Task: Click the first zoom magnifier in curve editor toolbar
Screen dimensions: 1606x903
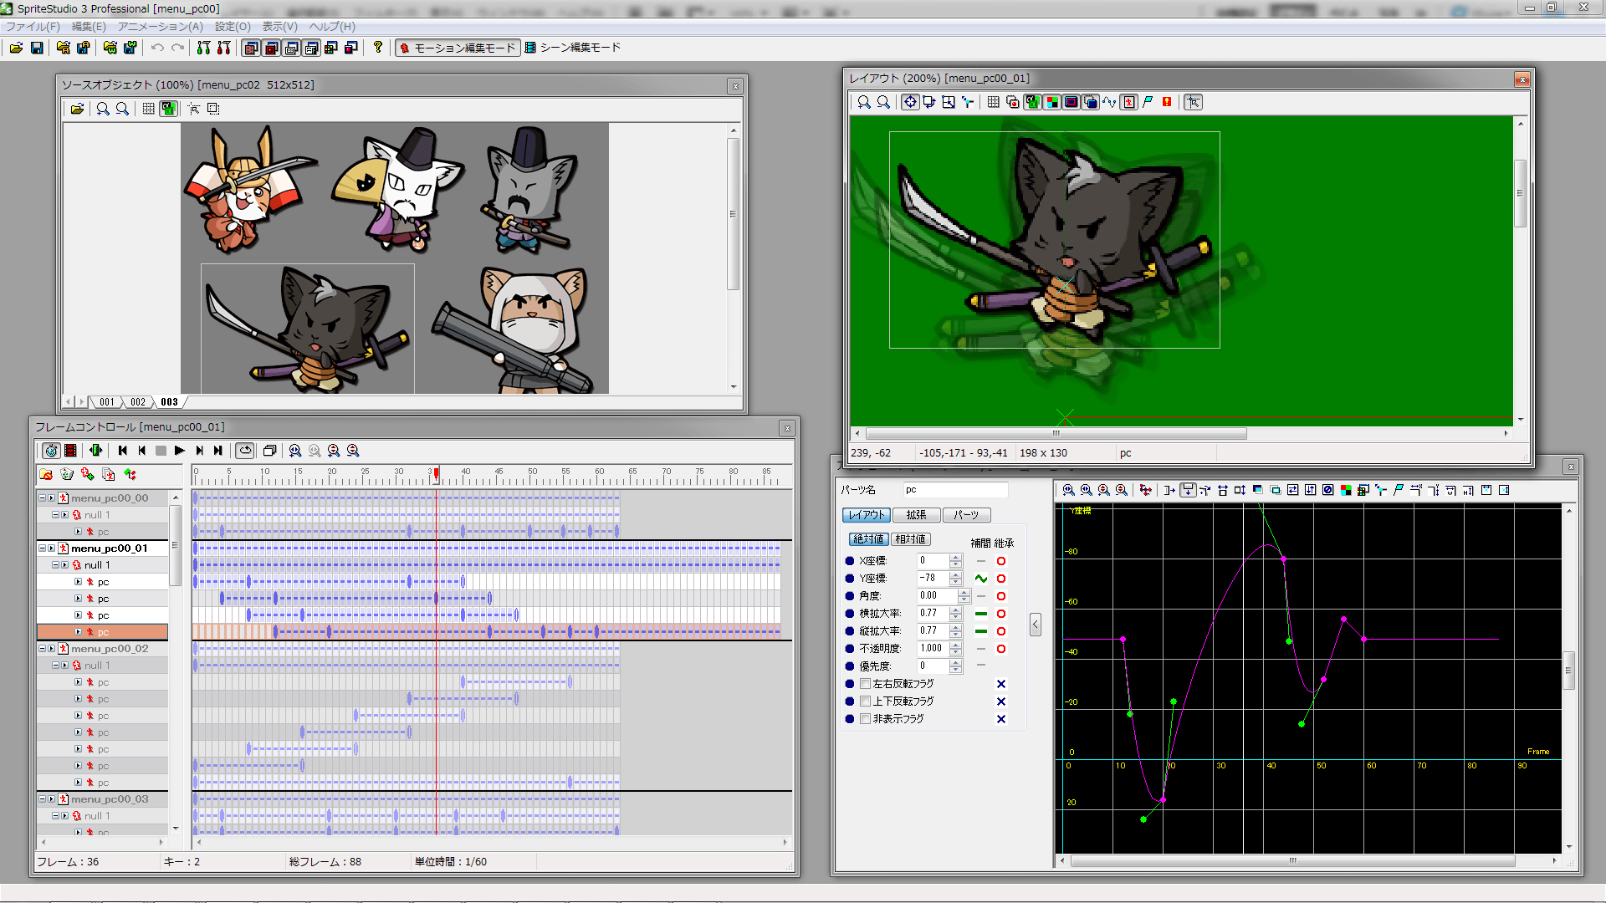Action: (x=1069, y=490)
